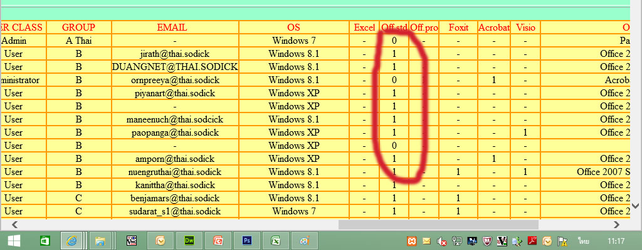Viewport: 642px width, 250px height.
Task: Click the horizontal scrollbar right arrow
Action: [617, 224]
